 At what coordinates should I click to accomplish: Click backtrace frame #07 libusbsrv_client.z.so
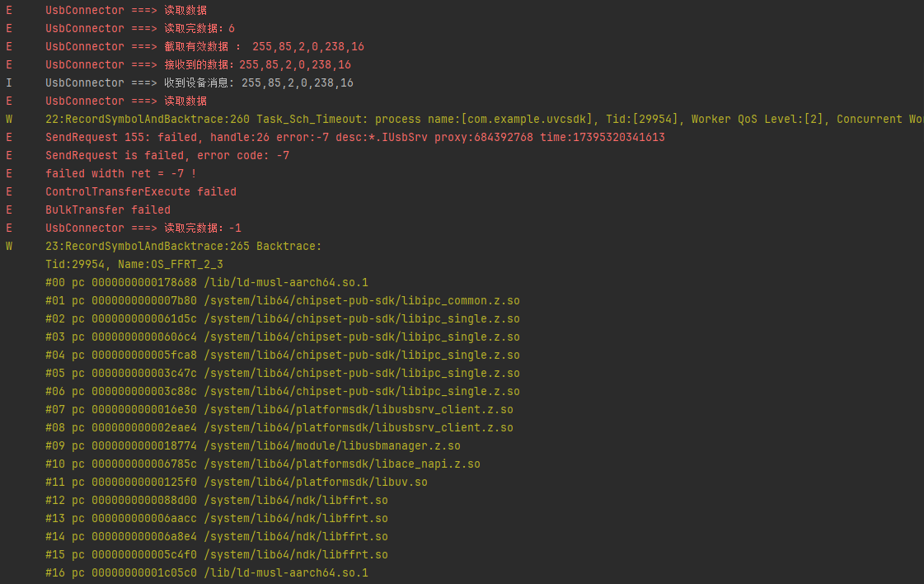[279, 409]
